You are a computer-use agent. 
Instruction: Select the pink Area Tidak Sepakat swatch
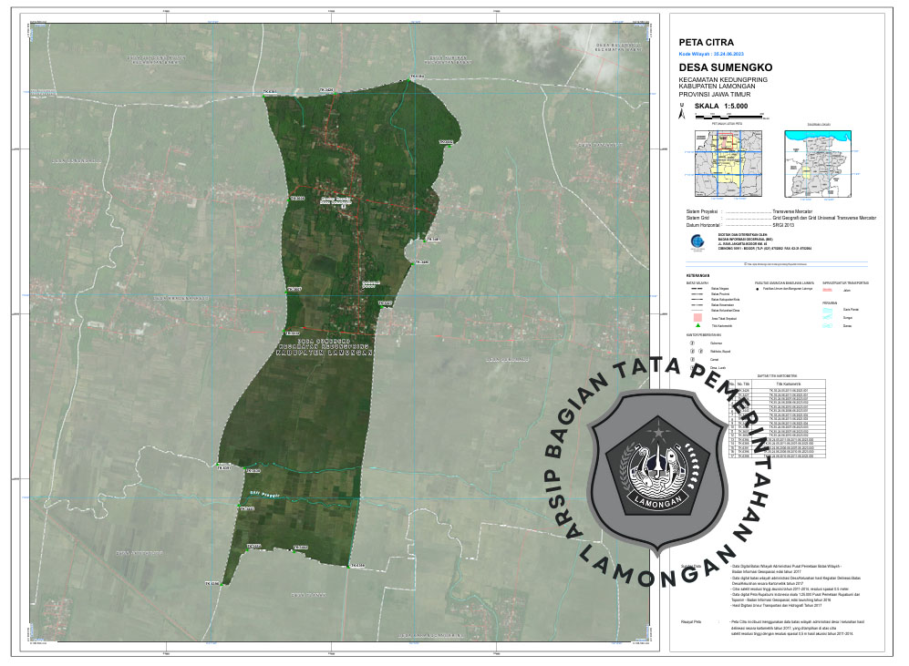point(697,316)
